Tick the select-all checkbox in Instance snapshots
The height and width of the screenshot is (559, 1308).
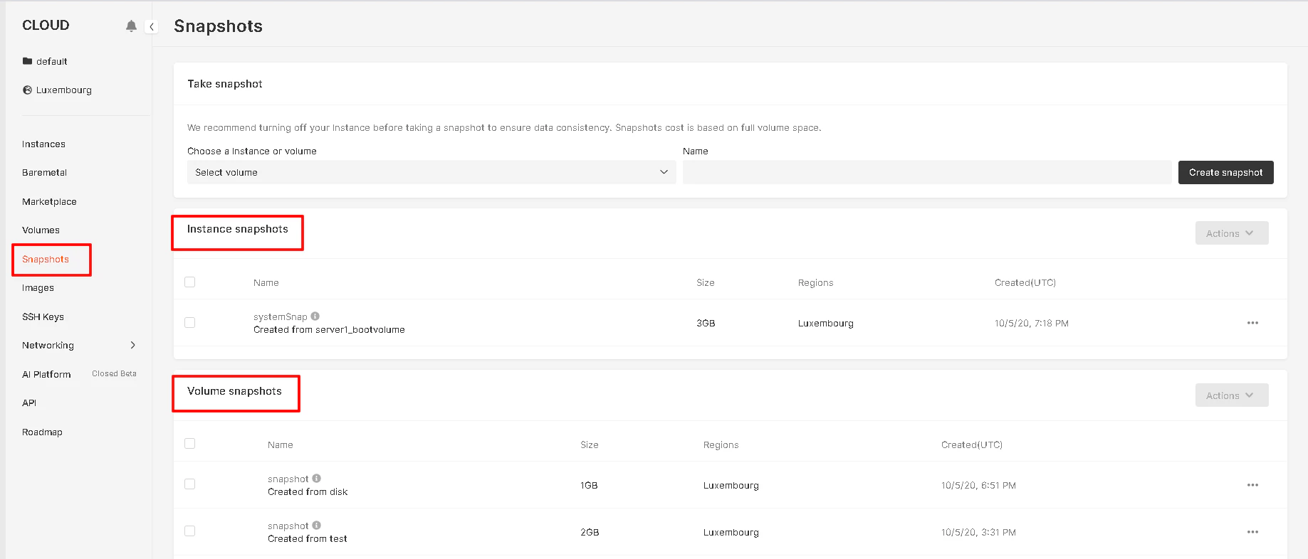[189, 282]
